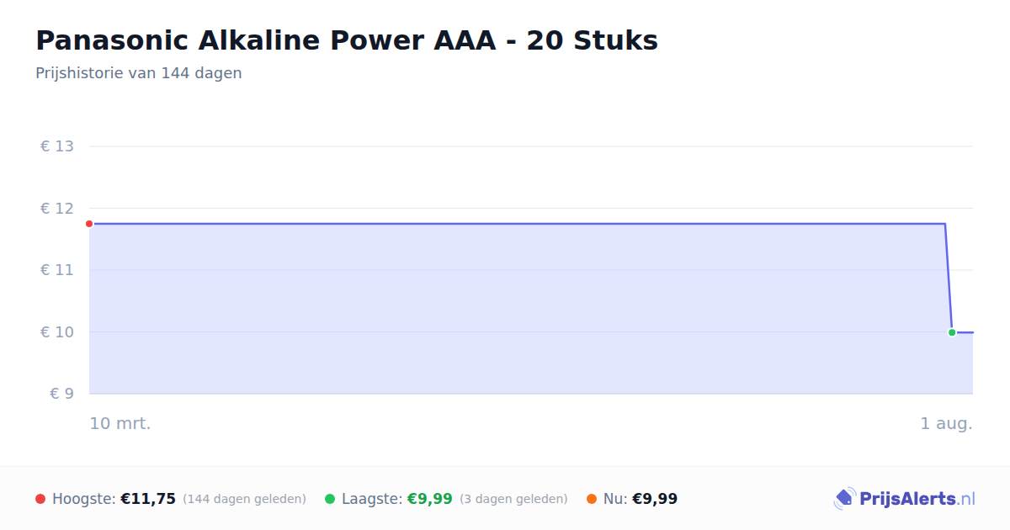The width and height of the screenshot is (1010, 530).
Task: Click the € 12 axis label
Action: pos(57,209)
